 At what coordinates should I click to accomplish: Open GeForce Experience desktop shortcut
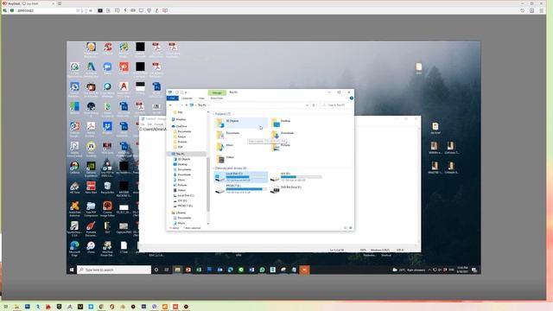(91, 169)
